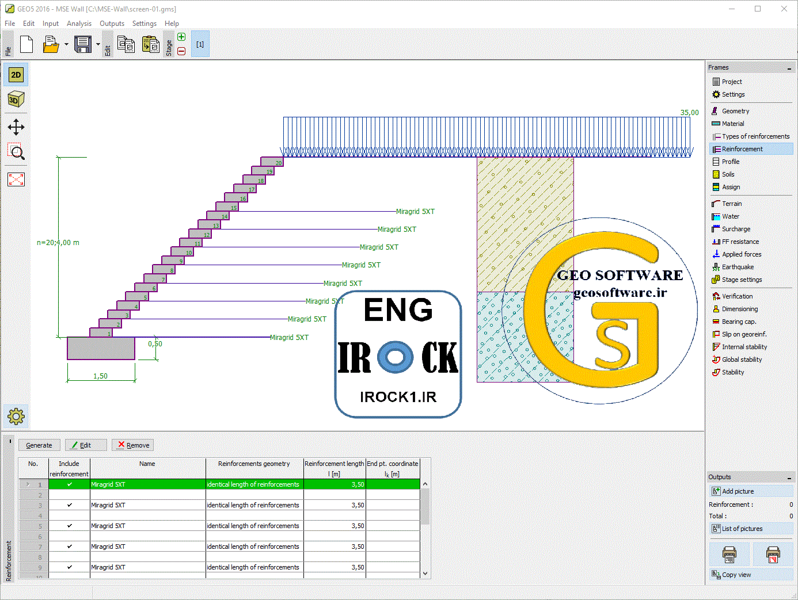Remove a construction stage with minus icon
This screenshot has height=600, width=798.
coord(181,51)
